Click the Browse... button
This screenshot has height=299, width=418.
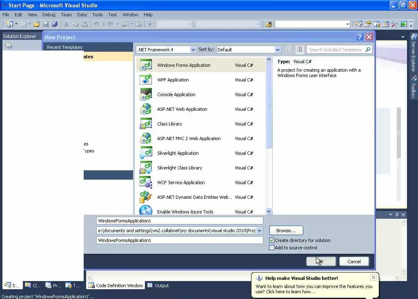(286, 231)
